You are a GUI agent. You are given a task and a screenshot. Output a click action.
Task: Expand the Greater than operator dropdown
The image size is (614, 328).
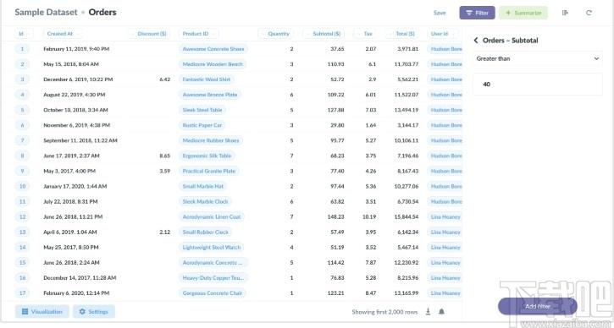click(538, 58)
